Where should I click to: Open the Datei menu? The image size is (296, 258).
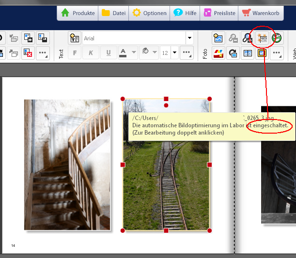pos(113,13)
